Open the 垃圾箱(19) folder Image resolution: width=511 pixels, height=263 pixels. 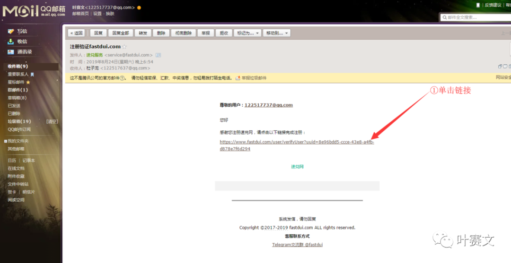19,121
